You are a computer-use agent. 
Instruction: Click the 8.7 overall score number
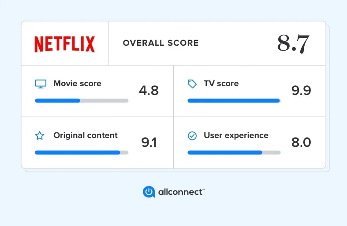point(293,44)
